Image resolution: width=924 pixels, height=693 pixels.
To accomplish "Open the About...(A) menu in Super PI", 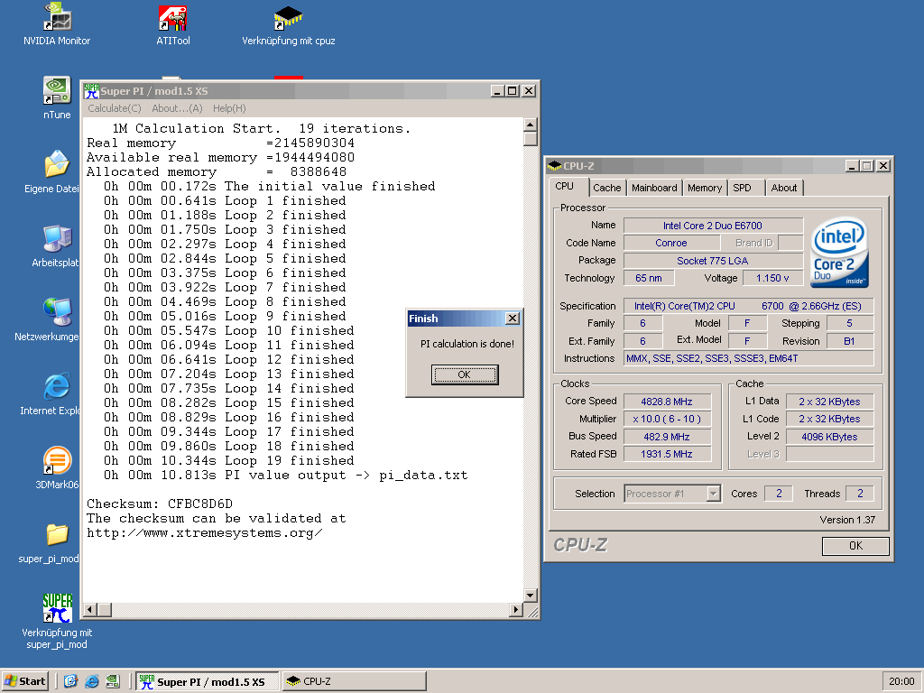I will click(x=177, y=108).
